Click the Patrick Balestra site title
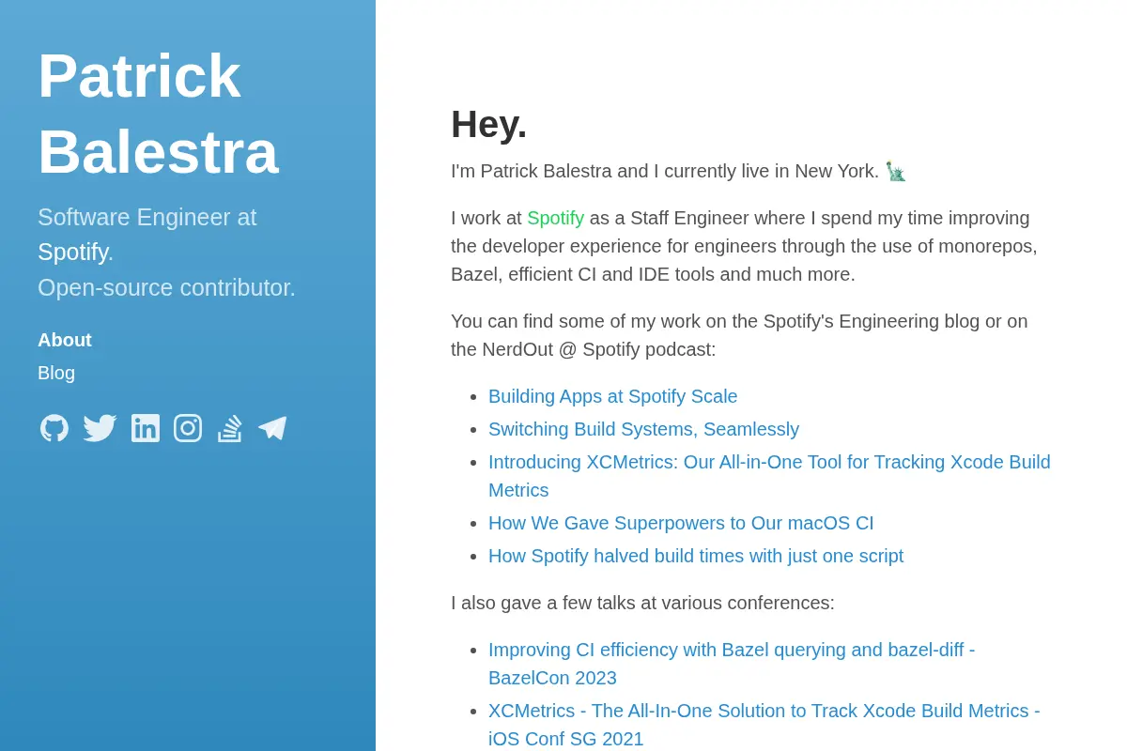 point(158,114)
